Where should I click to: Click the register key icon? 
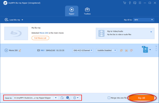click(130, 3)
